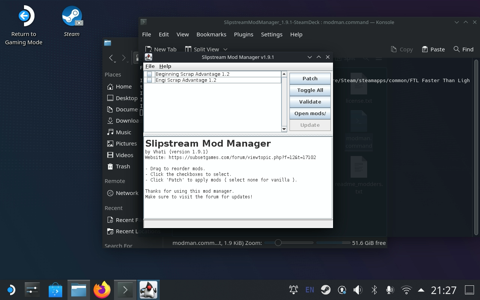Click the Steam icon in the system tray
The width and height of the screenshot is (480, 300).
click(325, 289)
